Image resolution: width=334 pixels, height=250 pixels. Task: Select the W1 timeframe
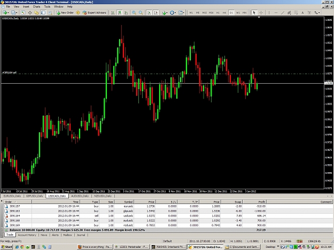click(238, 13)
